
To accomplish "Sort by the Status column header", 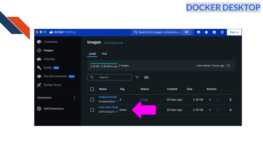I will [x=145, y=89].
